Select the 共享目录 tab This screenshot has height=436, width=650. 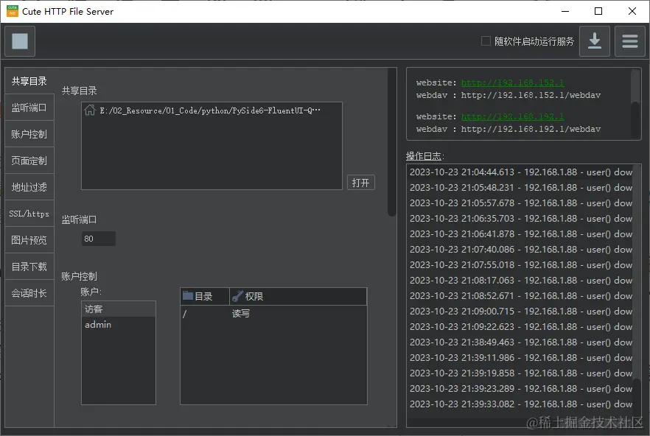(29, 81)
